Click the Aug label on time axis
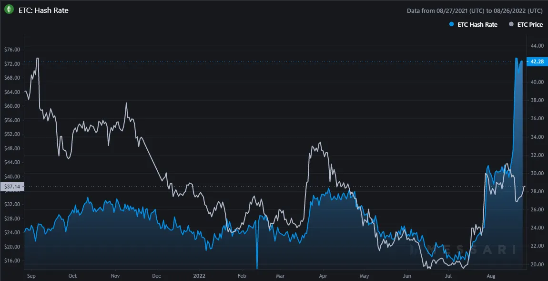The height and width of the screenshot is (281, 548). click(491, 276)
